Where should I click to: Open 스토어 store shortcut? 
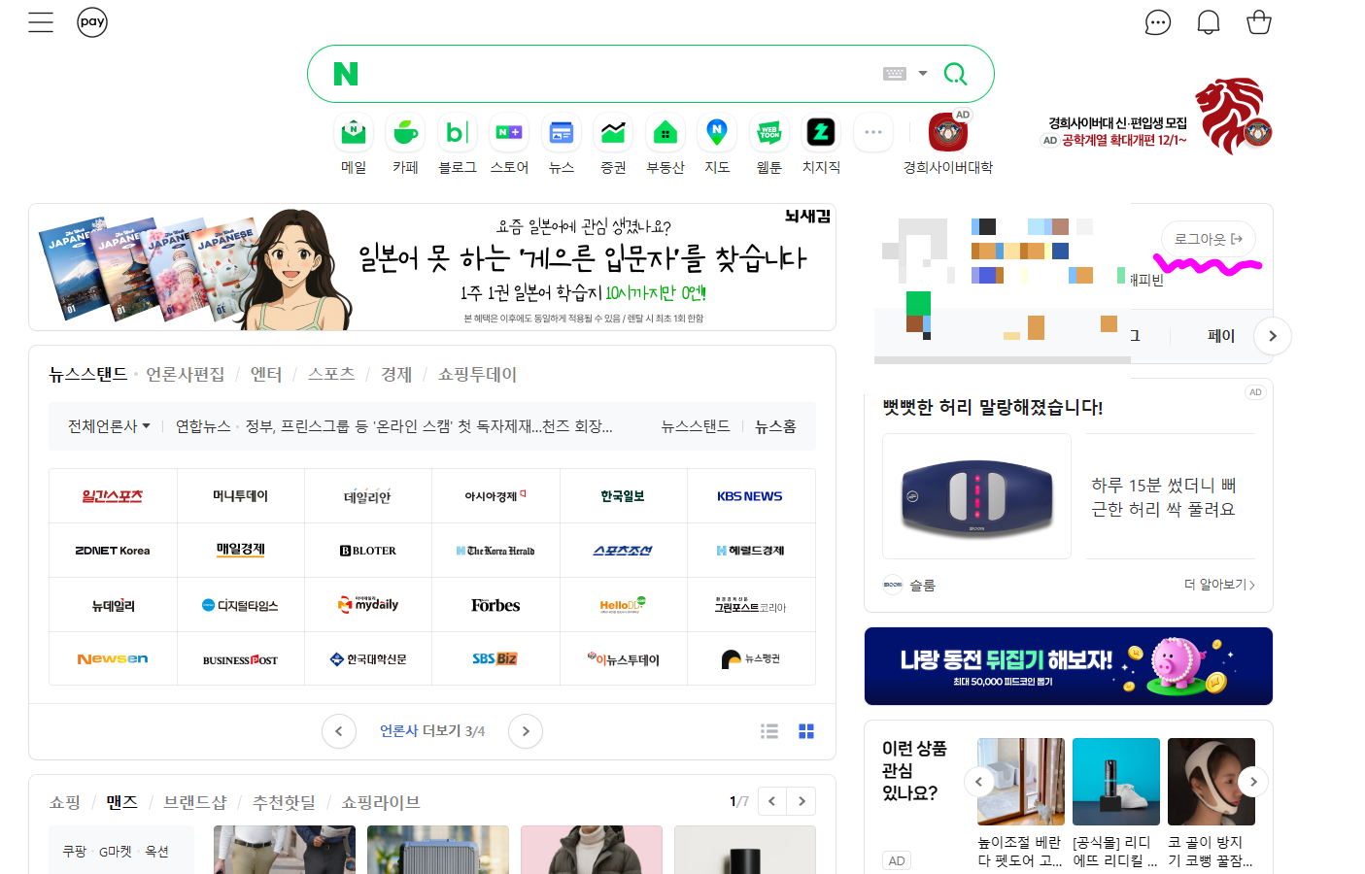coord(509,145)
